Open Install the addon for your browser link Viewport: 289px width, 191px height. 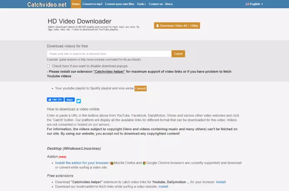(x=82, y=163)
